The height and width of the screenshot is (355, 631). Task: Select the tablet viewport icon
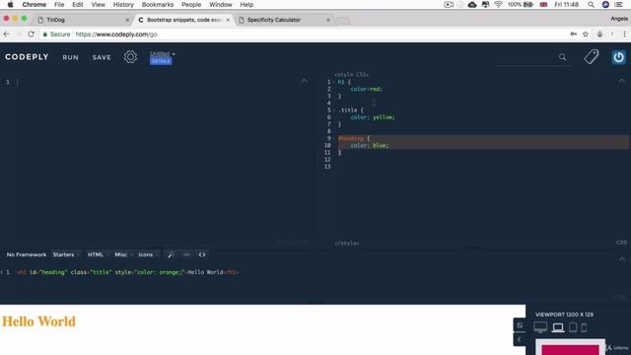pos(573,327)
